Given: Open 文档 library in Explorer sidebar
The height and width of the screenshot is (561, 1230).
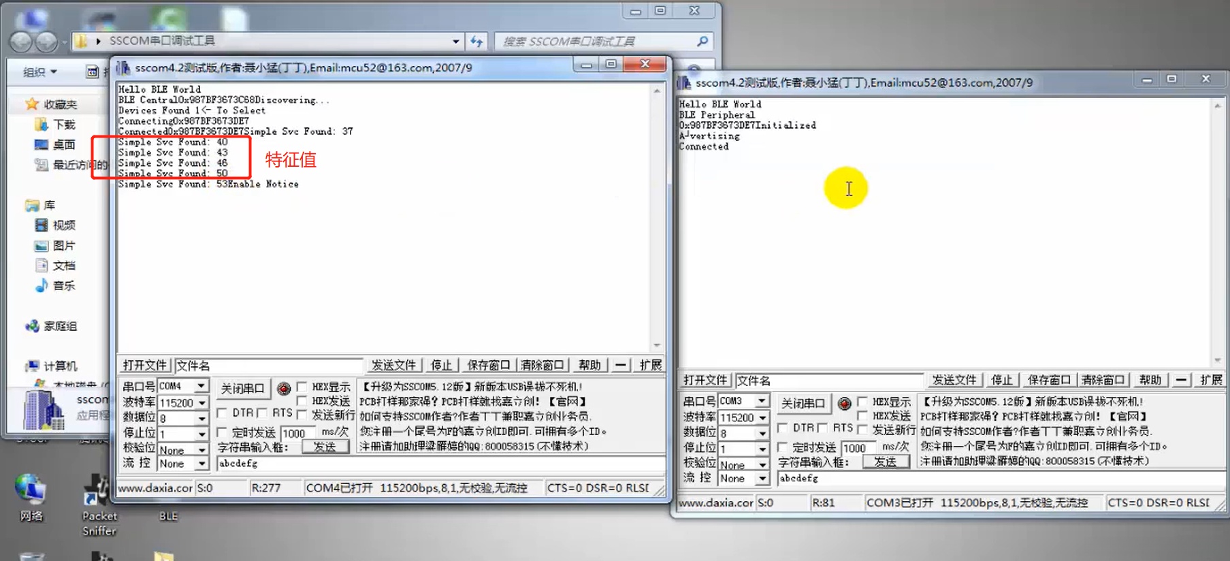Looking at the screenshot, I should coord(55,266).
